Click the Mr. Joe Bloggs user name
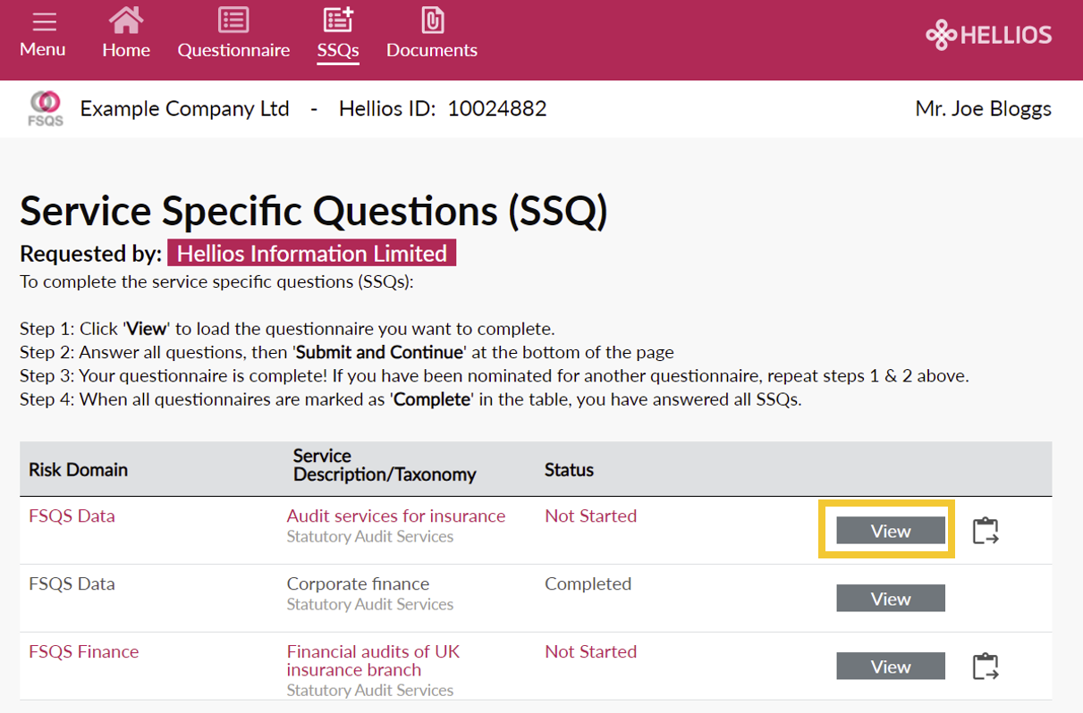Image resolution: width=1083 pixels, height=713 pixels. (984, 109)
